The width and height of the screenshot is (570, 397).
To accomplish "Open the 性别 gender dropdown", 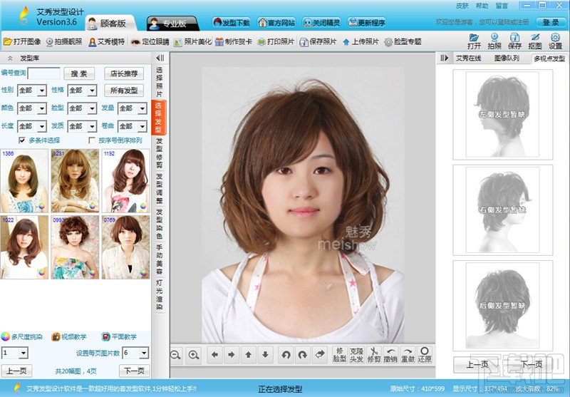I will [x=32, y=90].
